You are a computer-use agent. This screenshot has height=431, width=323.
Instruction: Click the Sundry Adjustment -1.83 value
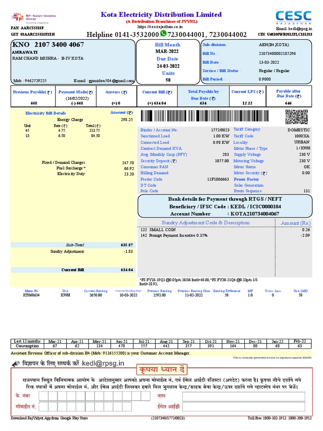[x=128, y=252]
